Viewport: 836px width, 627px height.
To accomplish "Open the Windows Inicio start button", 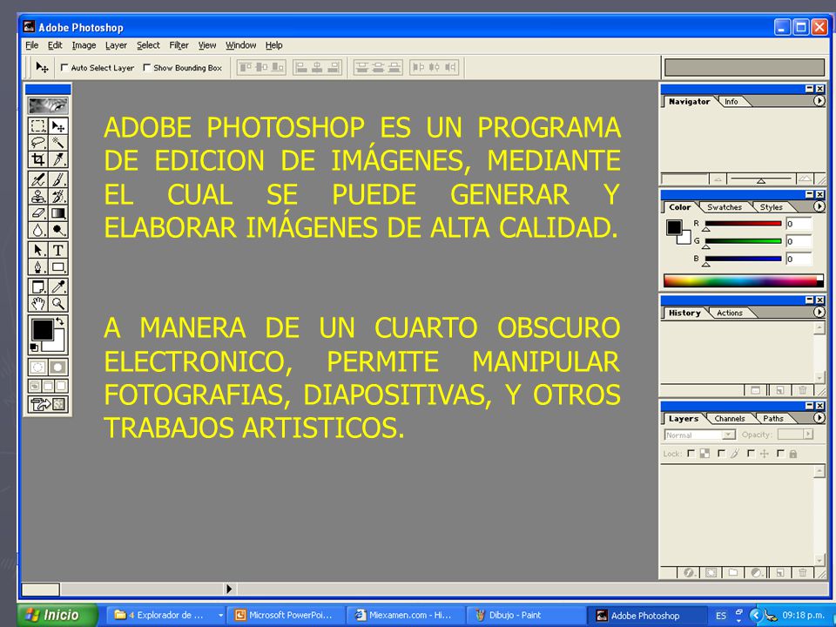I will [x=57, y=616].
